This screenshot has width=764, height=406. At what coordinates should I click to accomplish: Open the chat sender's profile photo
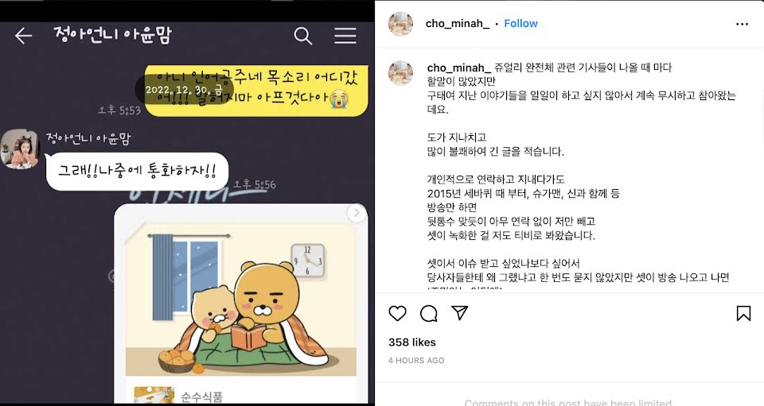(x=19, y=149)
